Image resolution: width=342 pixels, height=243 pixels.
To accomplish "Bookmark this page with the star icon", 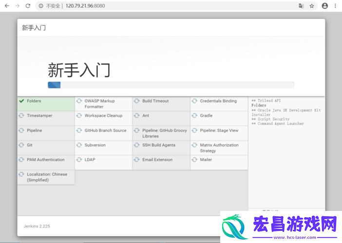I will (312, 6).
